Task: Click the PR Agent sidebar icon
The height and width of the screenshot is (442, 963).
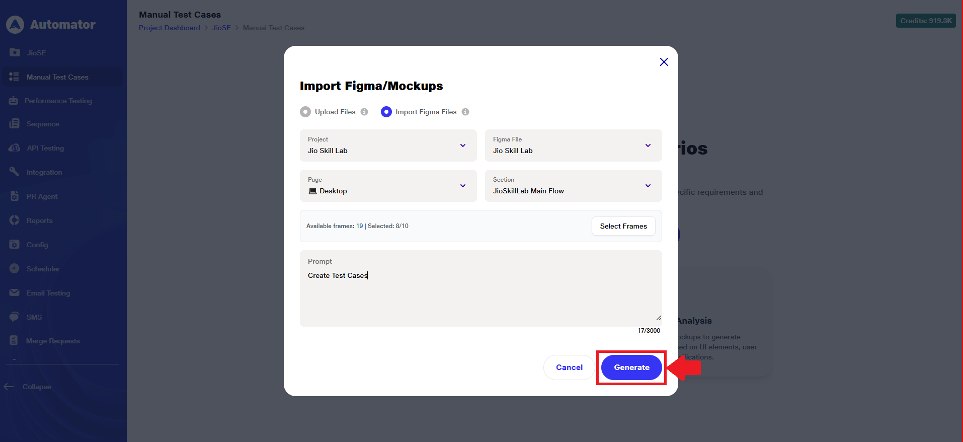Action: click(15, 196)
